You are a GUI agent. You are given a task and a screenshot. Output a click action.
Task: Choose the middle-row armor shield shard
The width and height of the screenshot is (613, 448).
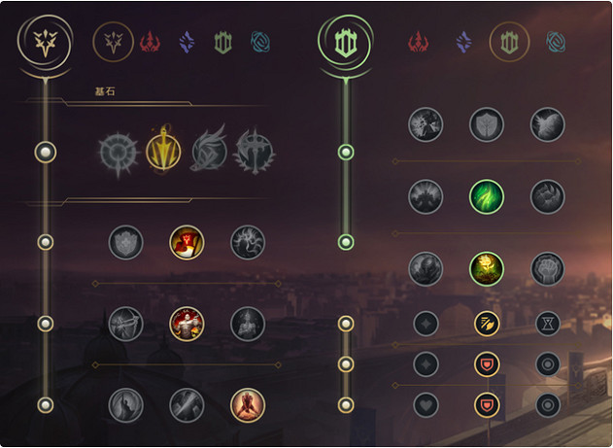tap(487, 364)
